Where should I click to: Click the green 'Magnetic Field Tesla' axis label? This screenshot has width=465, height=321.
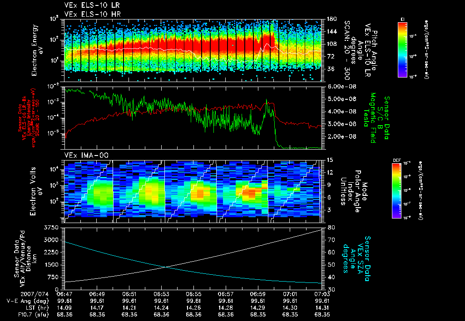(369, 118)
